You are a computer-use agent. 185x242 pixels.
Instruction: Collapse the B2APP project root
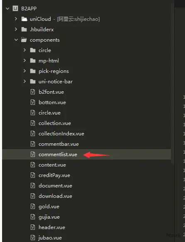(7, 8)
